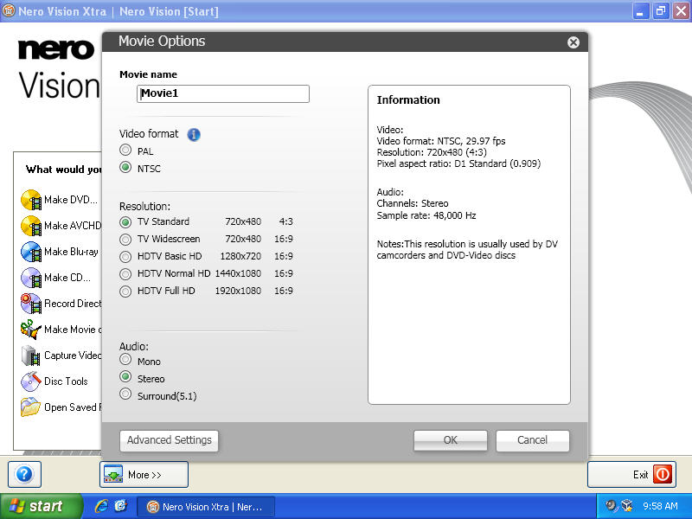
Task: Click the Movie name text field
Action: [223, 93]
